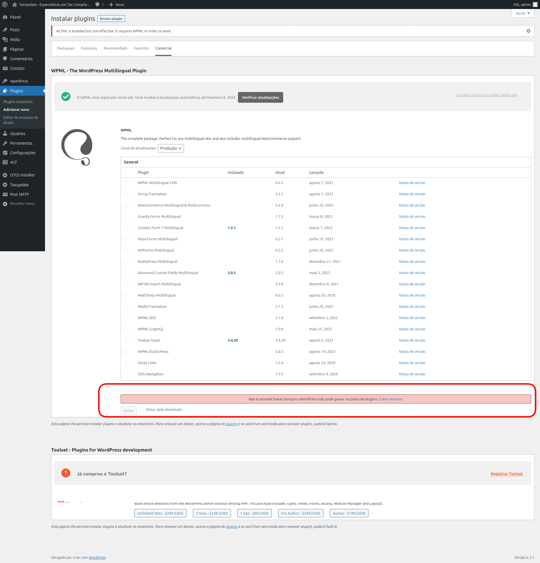Image resolution: width=540 pixels, height=563 pixels.
Task: Click the WPML logo image
Action: [77, 147]
